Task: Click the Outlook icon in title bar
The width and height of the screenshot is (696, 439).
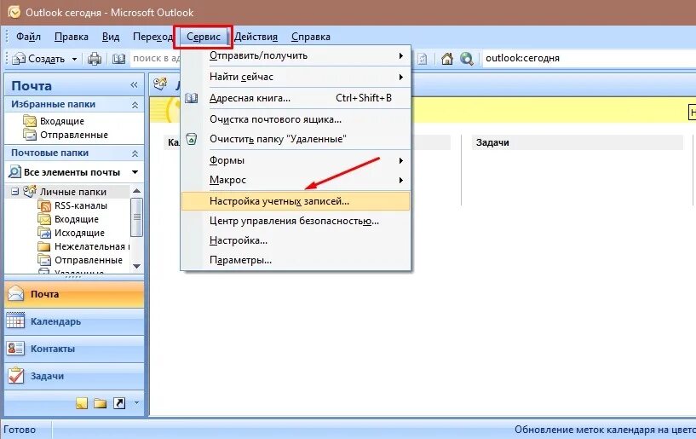Action: point(14,12)
